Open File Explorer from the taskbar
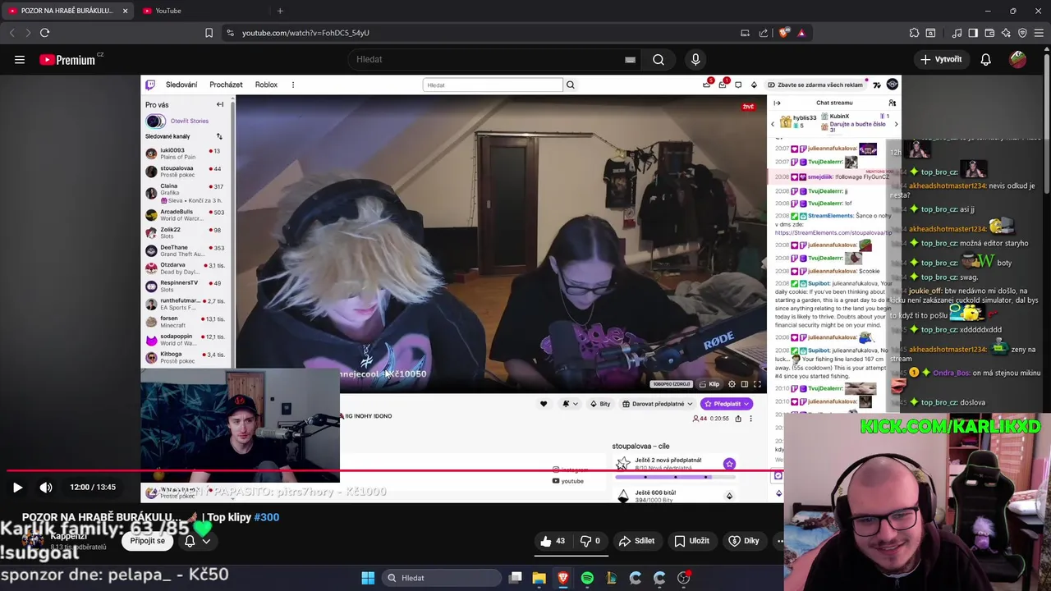Screen dimensions: 1051x591 539,578
